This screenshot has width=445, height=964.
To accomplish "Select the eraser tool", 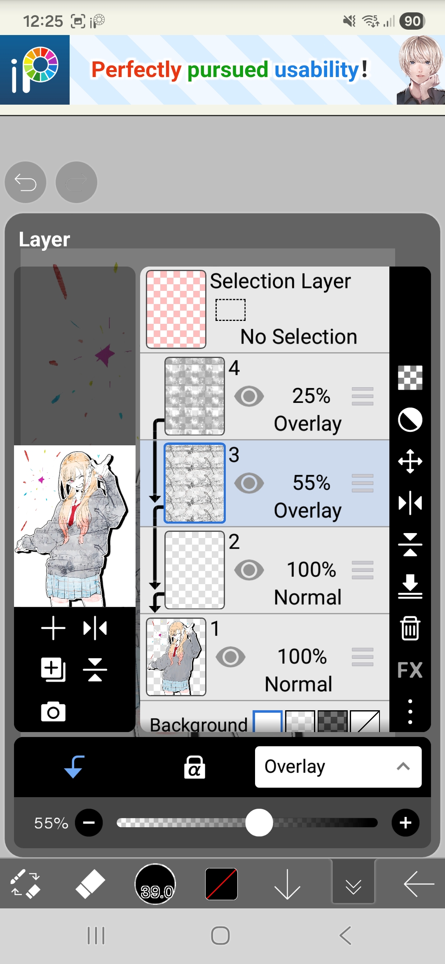I will point(90,884).
